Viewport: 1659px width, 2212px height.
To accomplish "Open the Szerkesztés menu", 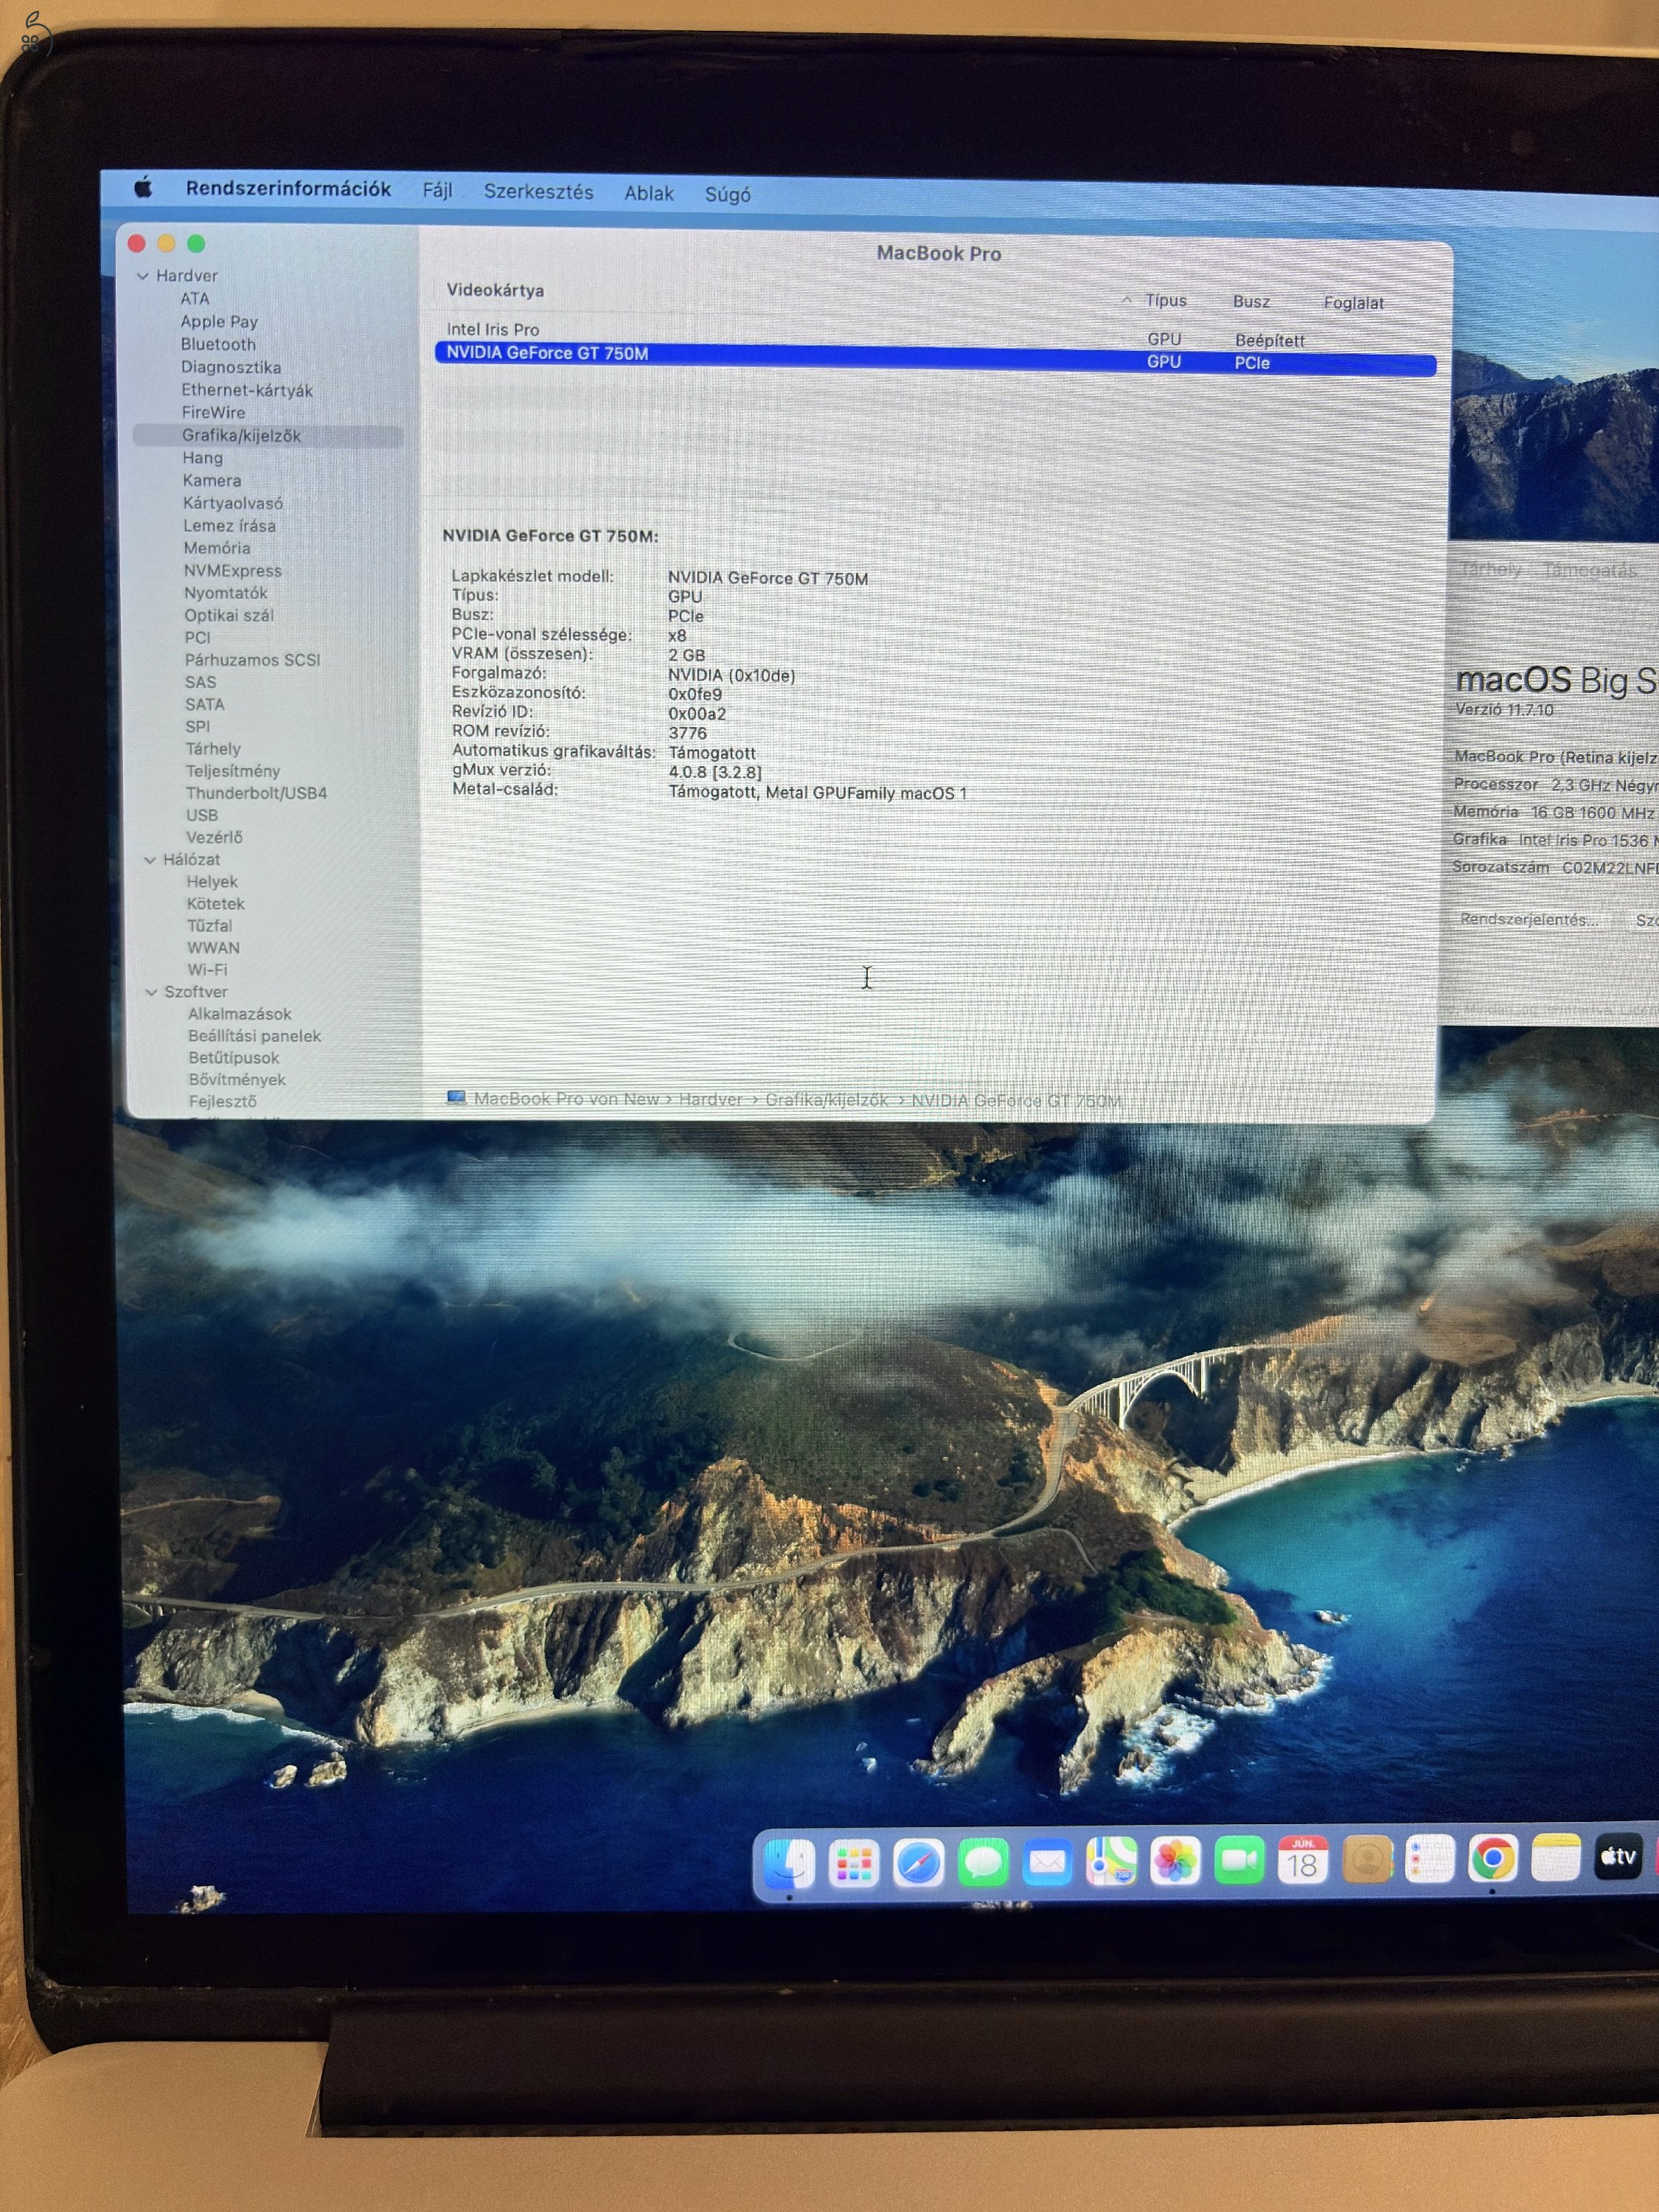I will click(x=538, y=191).
